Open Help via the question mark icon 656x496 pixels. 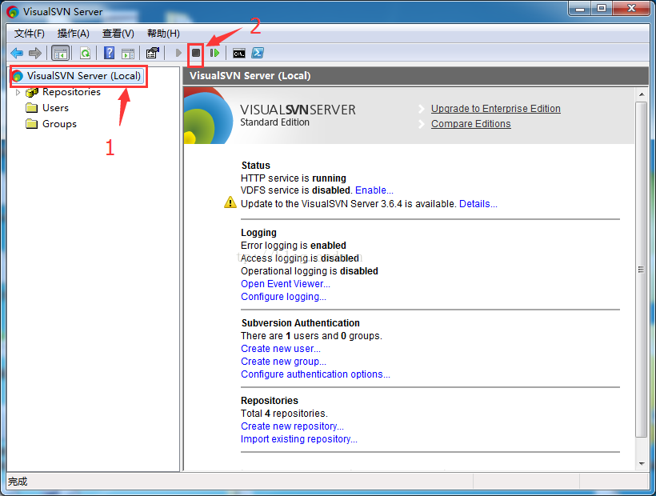click(110, 53)
